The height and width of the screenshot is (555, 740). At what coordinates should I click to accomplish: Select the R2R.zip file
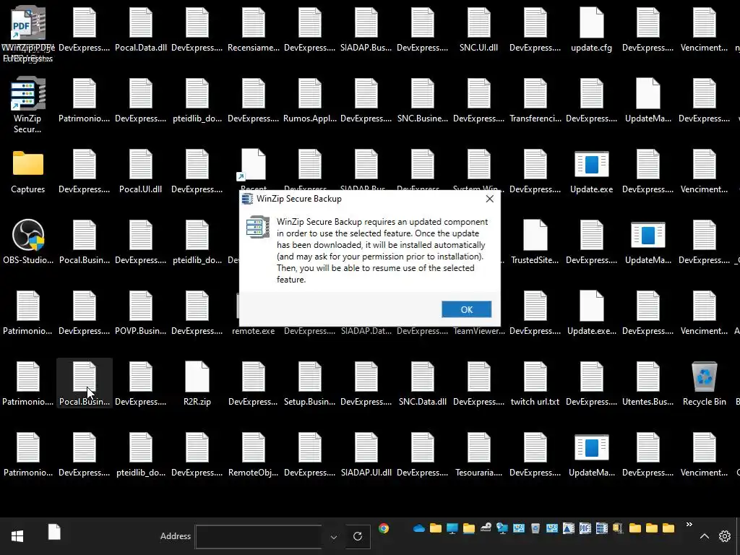pyautogui.click(x=197, y=384)
